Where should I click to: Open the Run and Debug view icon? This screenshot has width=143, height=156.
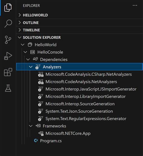tap(8, 56)
